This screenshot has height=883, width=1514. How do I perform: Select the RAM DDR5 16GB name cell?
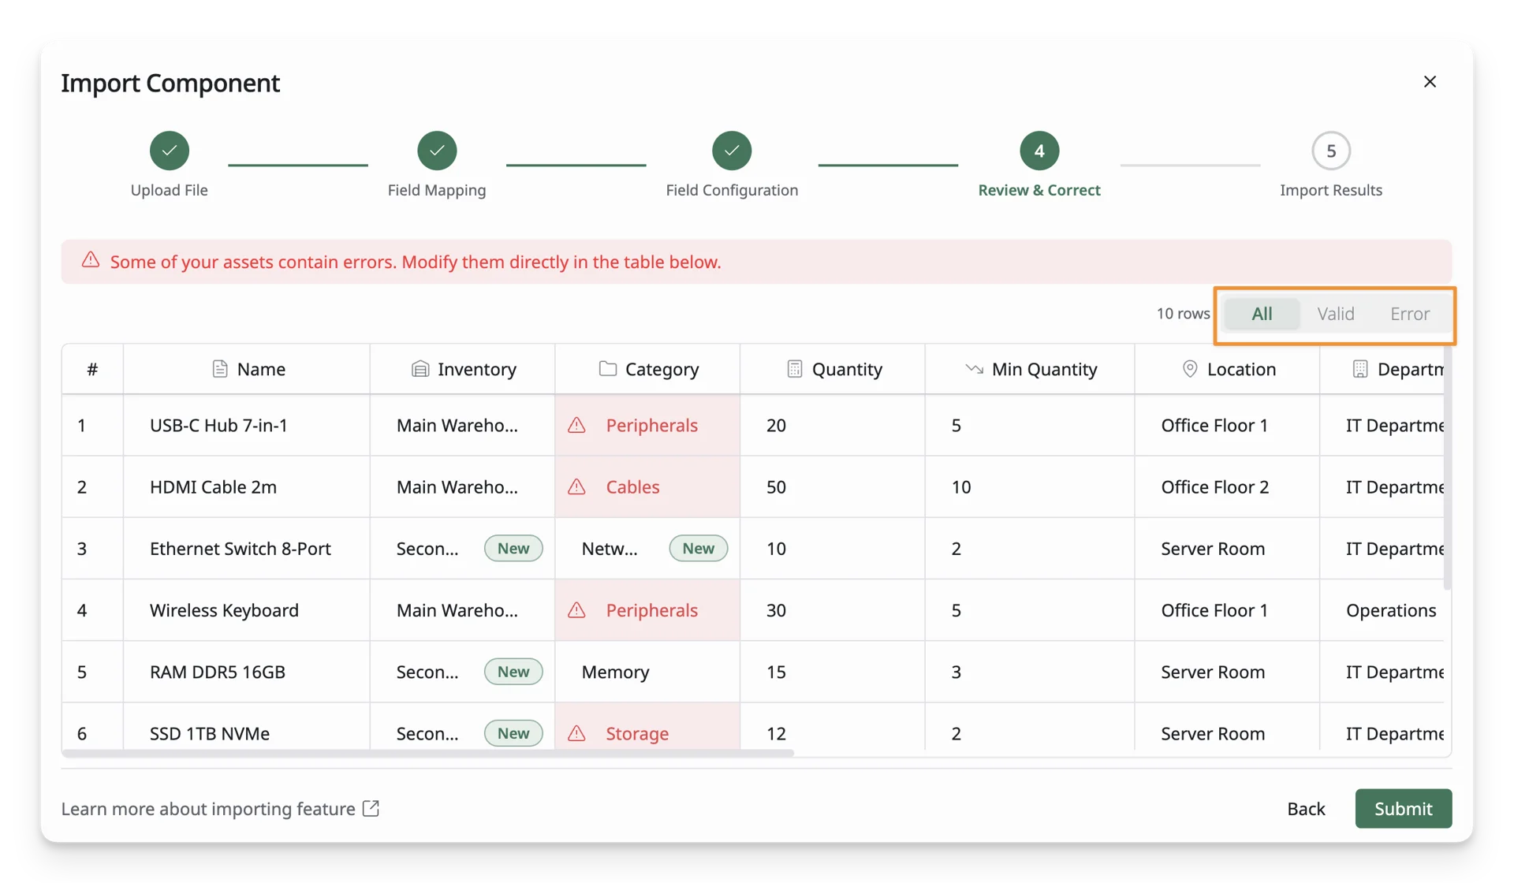[246, 672]
